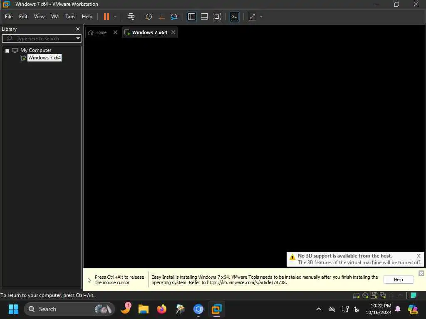This screenshot has width=426, height=319.
Task: Open the Windows Start menu
Action: pyautogui.click(x=13, y=309)
